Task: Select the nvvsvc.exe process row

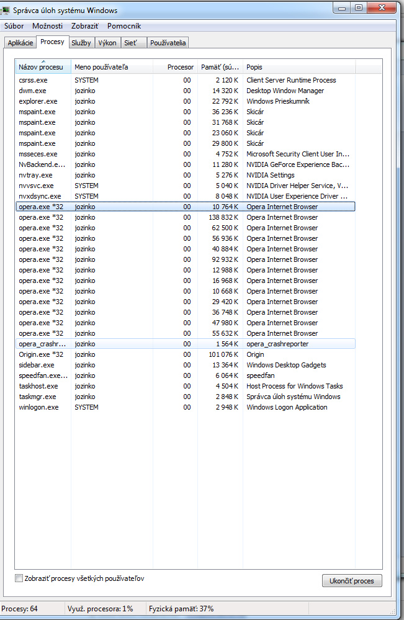Action: 186,186
